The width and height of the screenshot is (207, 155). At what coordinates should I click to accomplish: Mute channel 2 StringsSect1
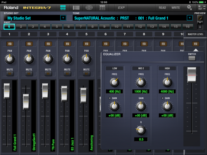pos(29,73)
